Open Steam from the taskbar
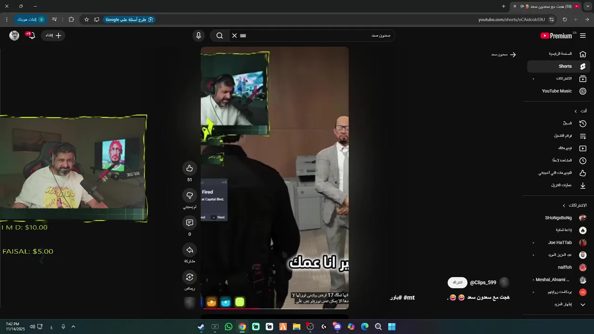The width and height of the screenshot is (594, 334). tap(201, 327)
